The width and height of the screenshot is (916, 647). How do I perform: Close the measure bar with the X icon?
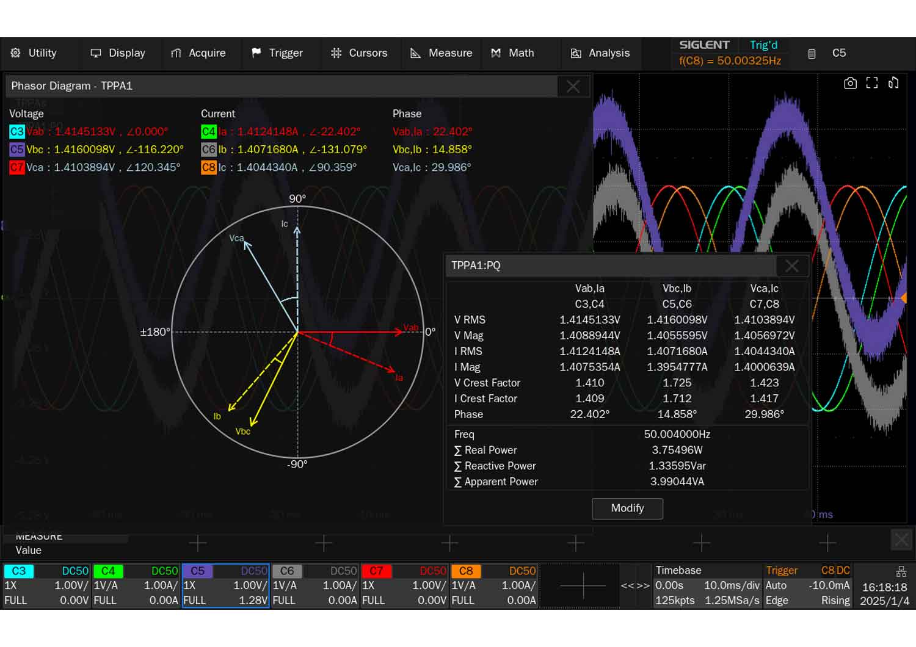tap(901, 540)
